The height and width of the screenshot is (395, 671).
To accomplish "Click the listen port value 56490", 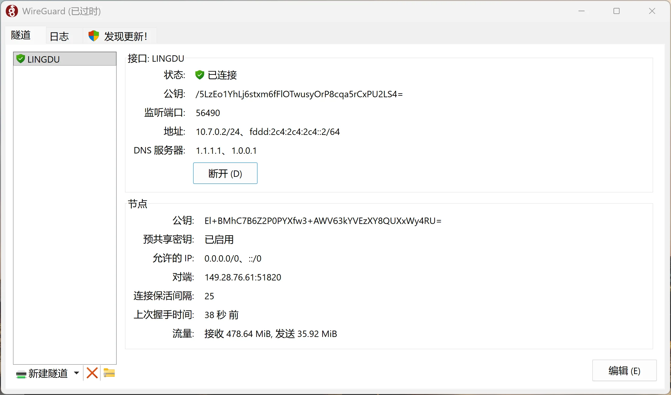I will point(208,113).
